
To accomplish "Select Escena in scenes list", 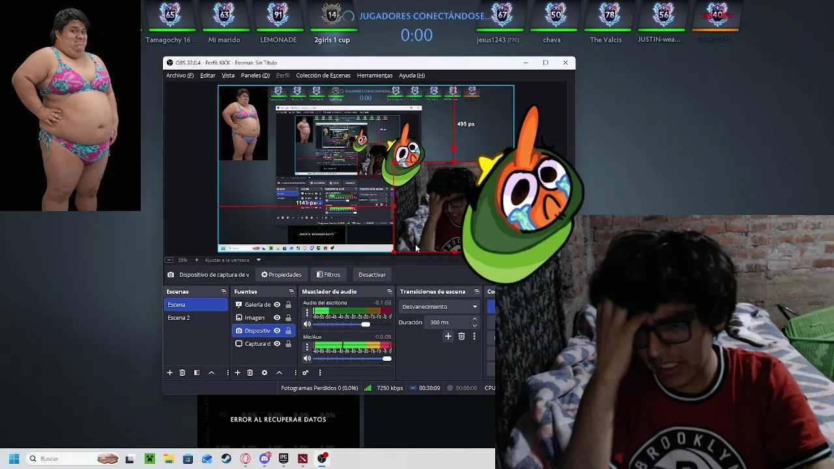I will point(195,305).
